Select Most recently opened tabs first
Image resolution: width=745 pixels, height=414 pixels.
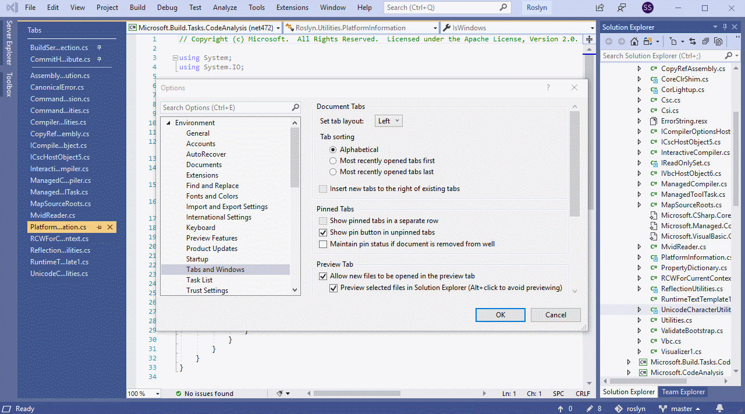(333, 161)
